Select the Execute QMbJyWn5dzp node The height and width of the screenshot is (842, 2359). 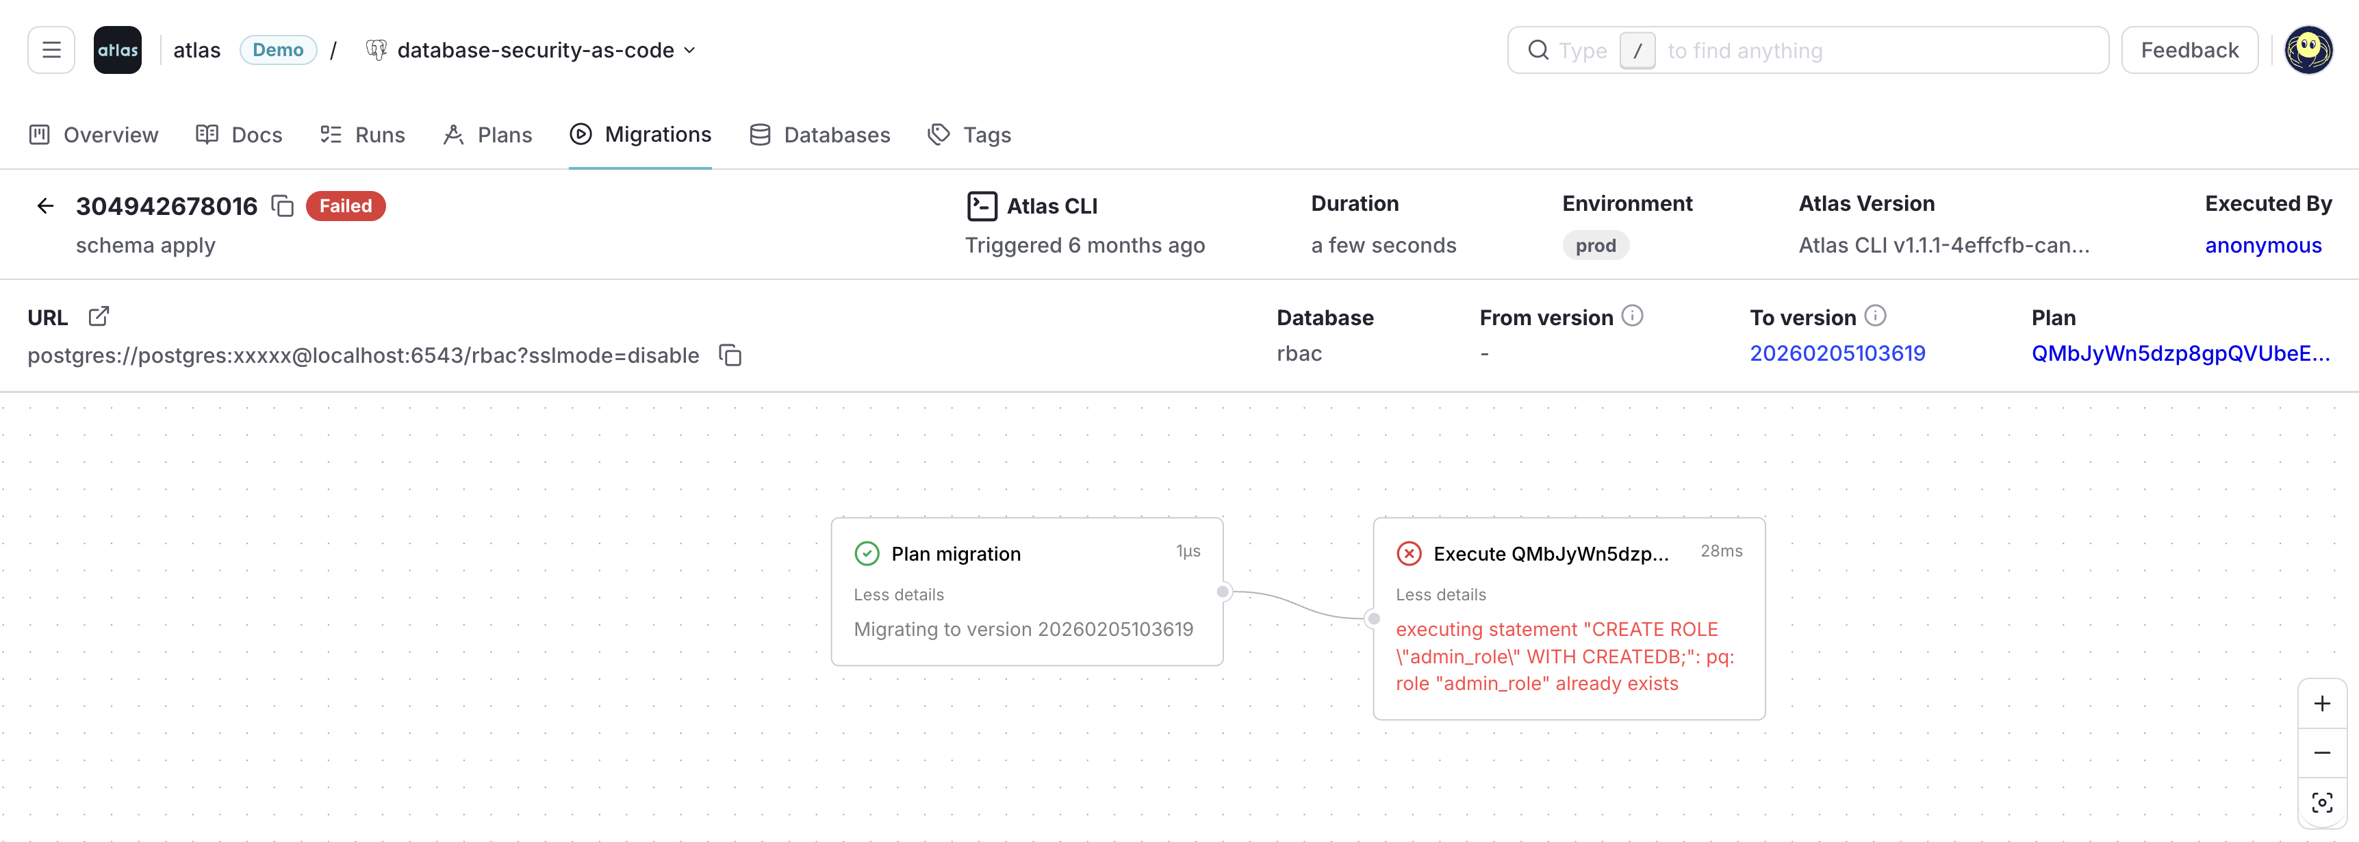click(x=1569, y=618)
